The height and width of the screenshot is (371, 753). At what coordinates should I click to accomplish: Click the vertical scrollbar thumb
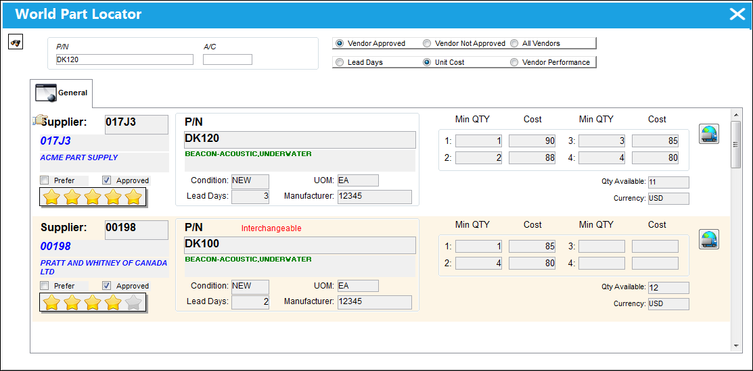[x=735, y=144]
